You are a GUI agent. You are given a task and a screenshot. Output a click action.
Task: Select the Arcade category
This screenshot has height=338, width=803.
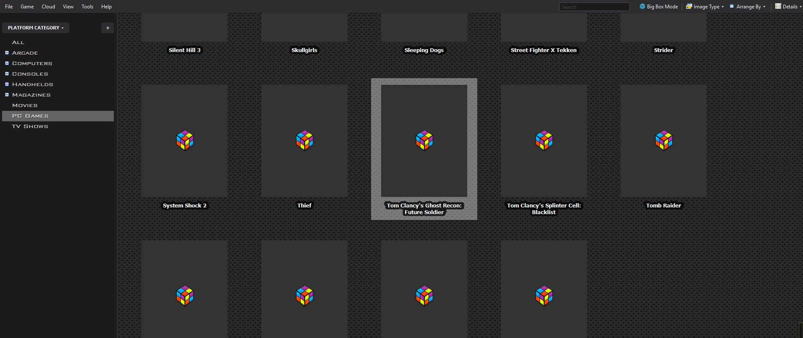[25, 53]
